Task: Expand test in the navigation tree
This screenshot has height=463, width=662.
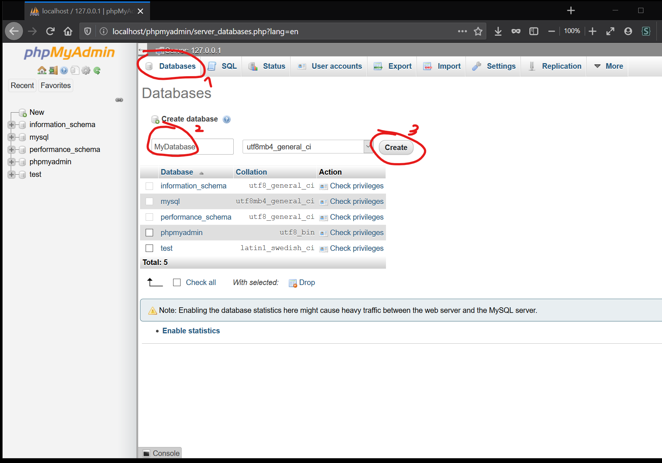Action: coord(12,175)
